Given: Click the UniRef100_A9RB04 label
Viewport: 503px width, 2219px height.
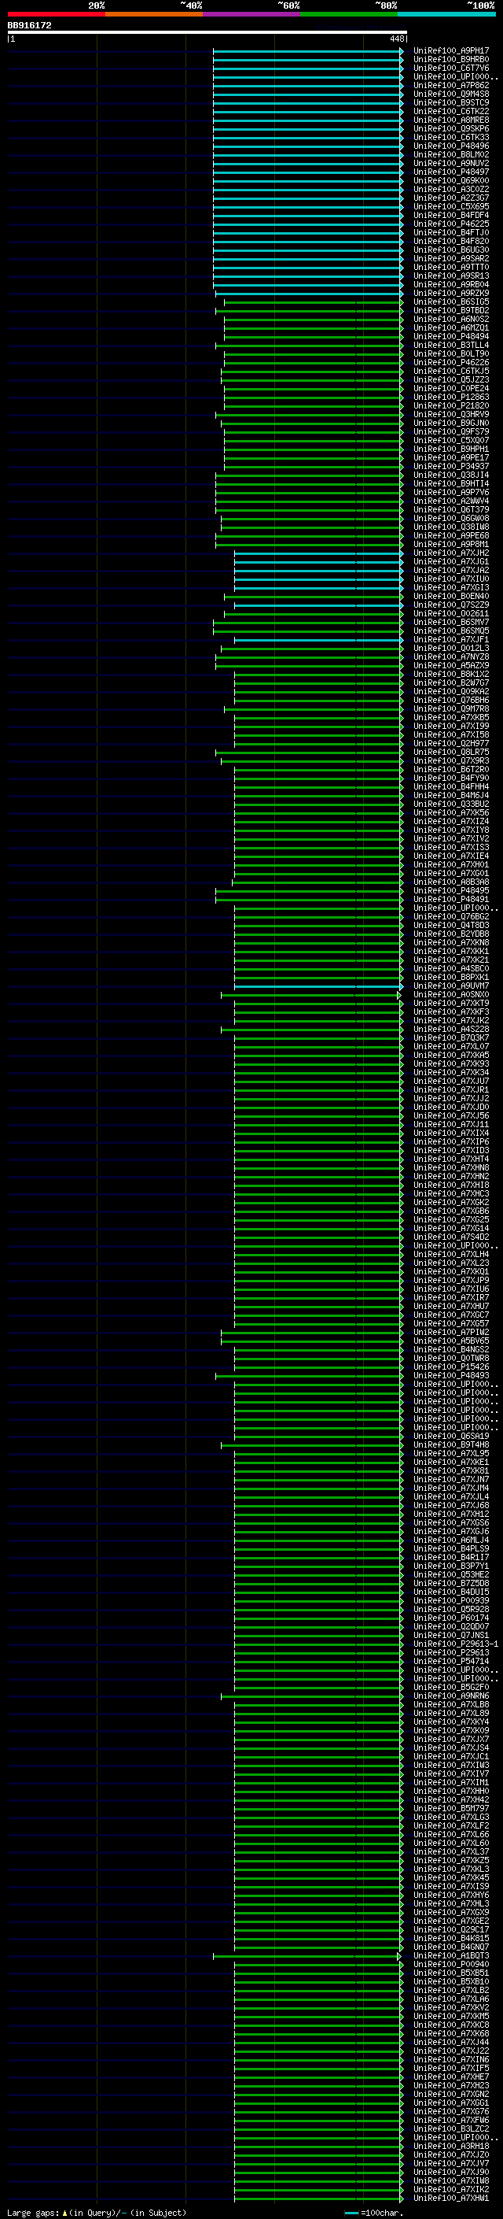Looking at the screenshot, I should pyautogui.click(x=451, y=284).
